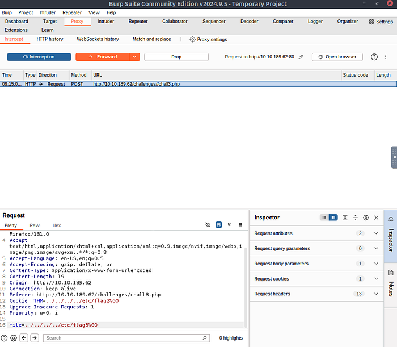
Task: Go to next search match arrow
Action: tap(35, 338)
